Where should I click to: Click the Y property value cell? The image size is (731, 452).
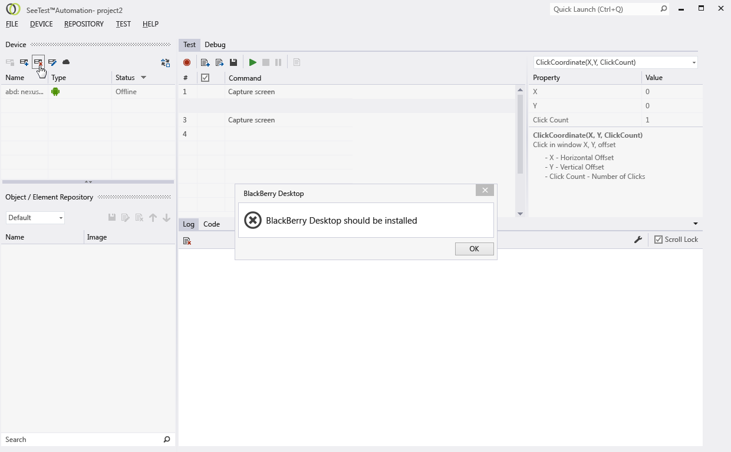pyautogui.click(x=672, y=106)
